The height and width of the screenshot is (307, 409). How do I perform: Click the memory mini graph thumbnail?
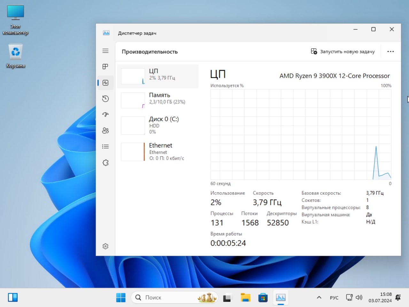coord(133,100)
